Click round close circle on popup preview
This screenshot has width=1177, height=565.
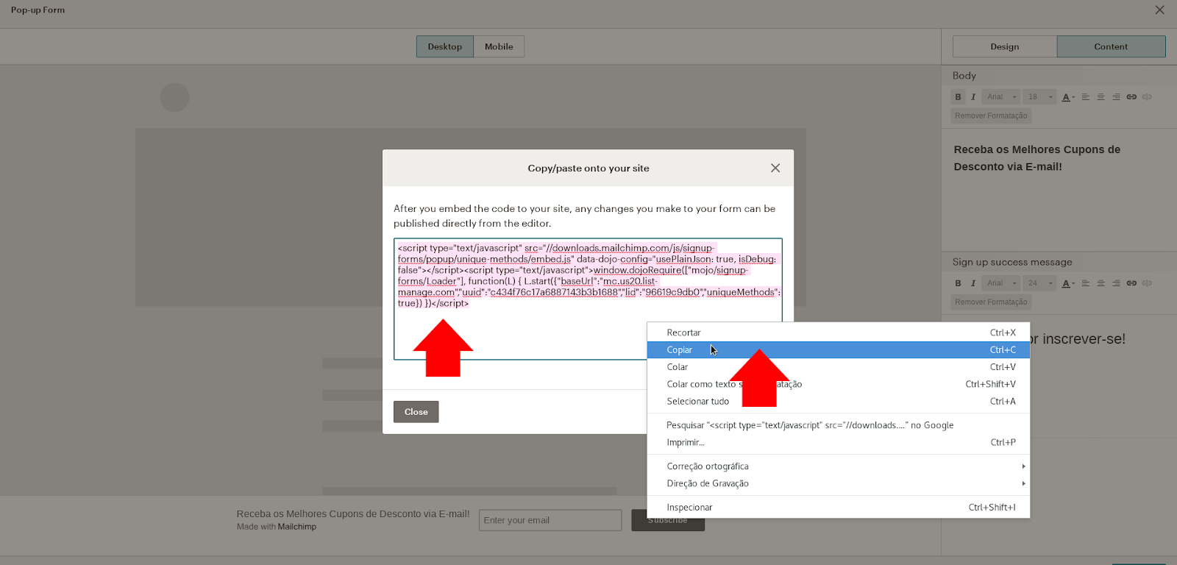coord(174,97)
